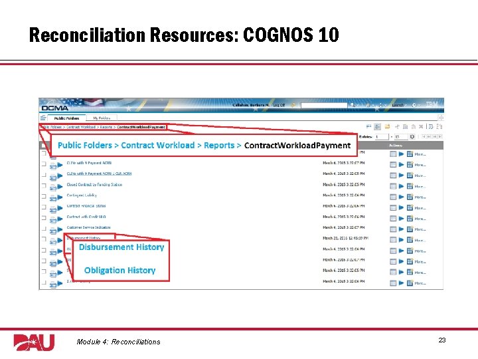The height and width of the screenshot is (359, 478).
Task: Click the Copy toolbar icon
Action: point(405,126)
